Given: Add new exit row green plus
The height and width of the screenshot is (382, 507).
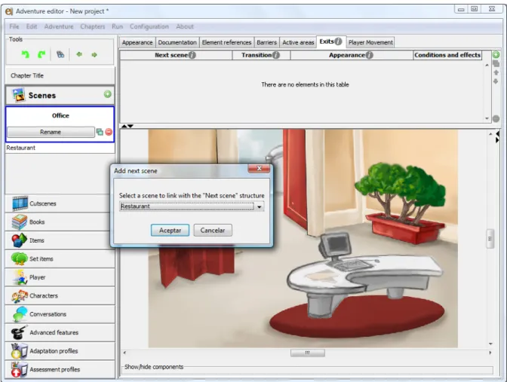Looking at the screenshot, I should [496, 55].
